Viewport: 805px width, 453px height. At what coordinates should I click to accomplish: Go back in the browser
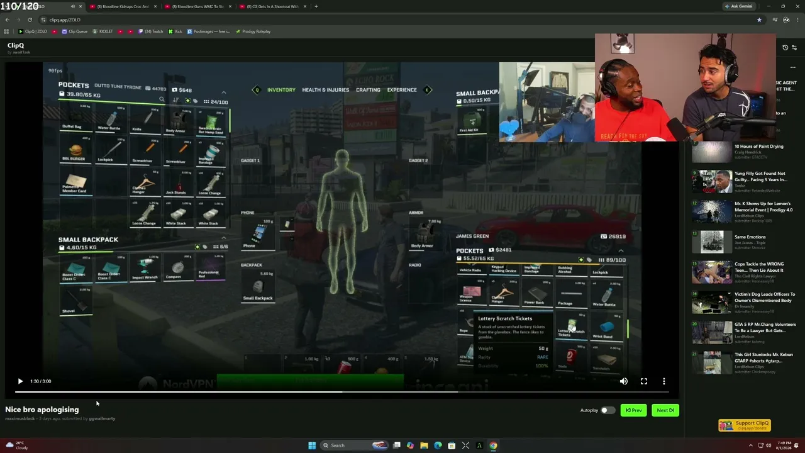pyautogui.click(x=7, y=20)
